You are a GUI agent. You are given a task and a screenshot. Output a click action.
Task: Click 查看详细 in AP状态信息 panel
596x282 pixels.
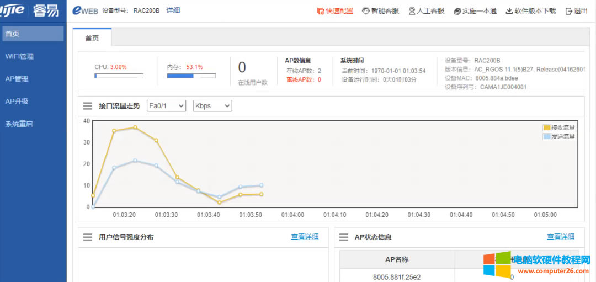coord(560,237)
